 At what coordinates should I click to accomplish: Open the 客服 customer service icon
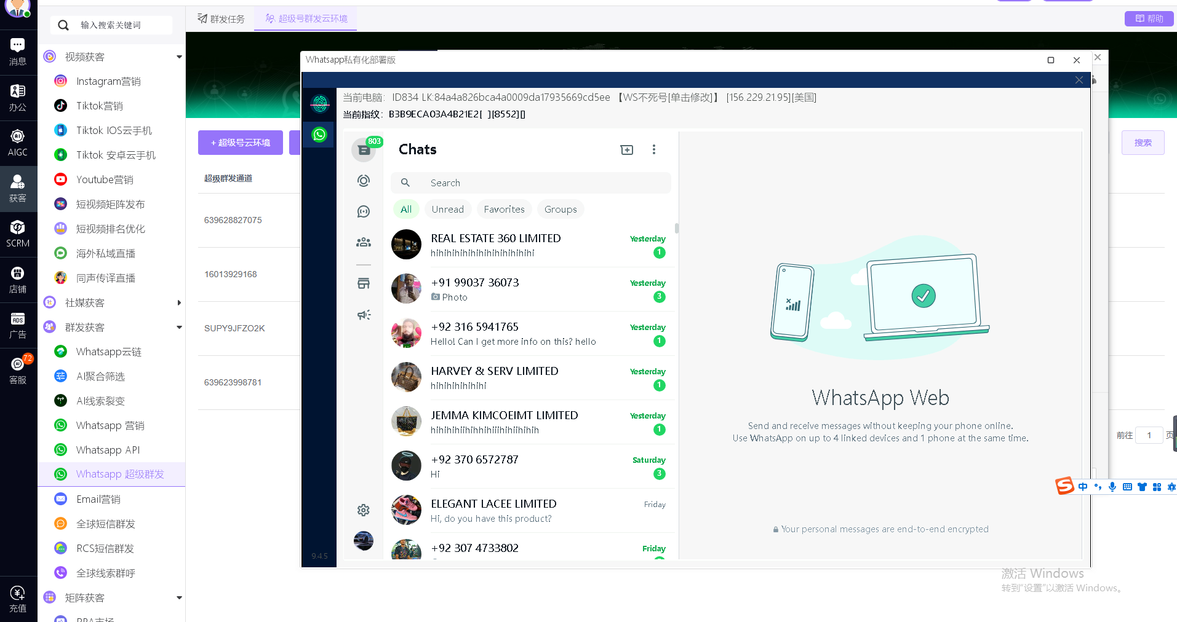18,371
